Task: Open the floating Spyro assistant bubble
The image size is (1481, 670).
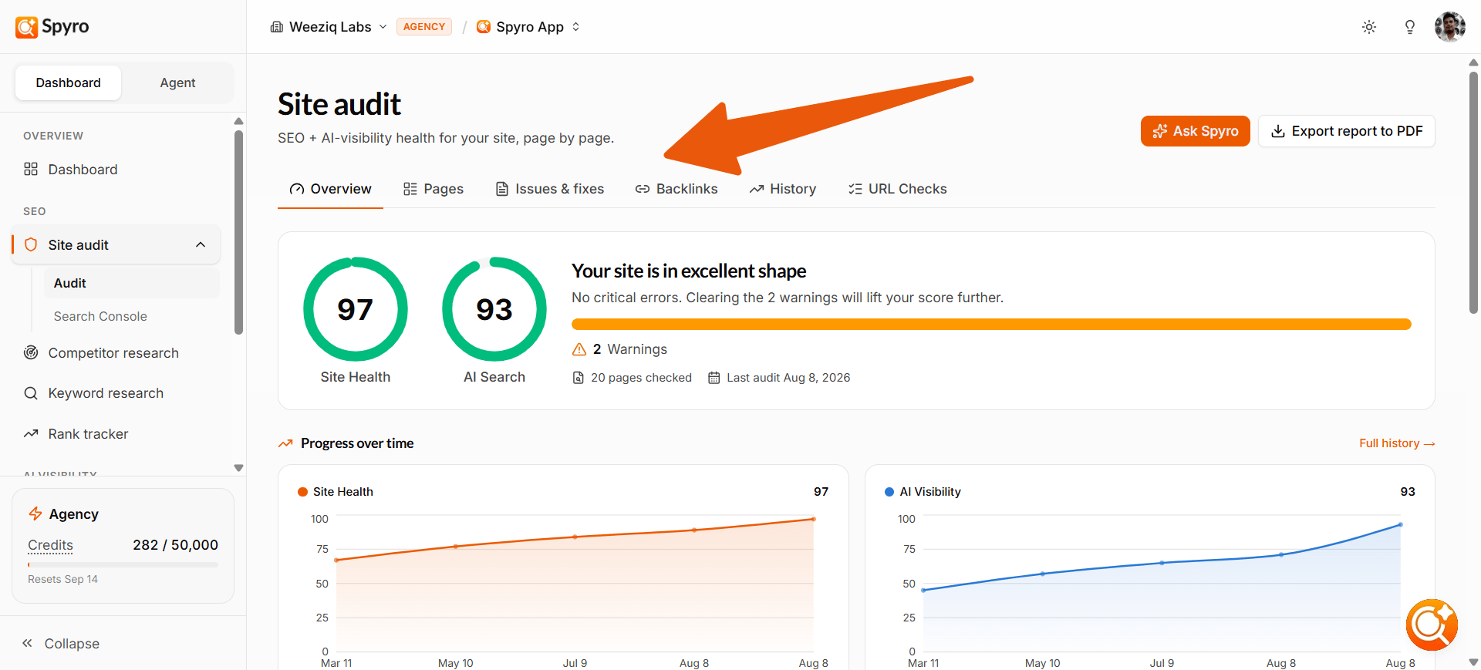Action: pyautogui.click(x=1432, y=625)
